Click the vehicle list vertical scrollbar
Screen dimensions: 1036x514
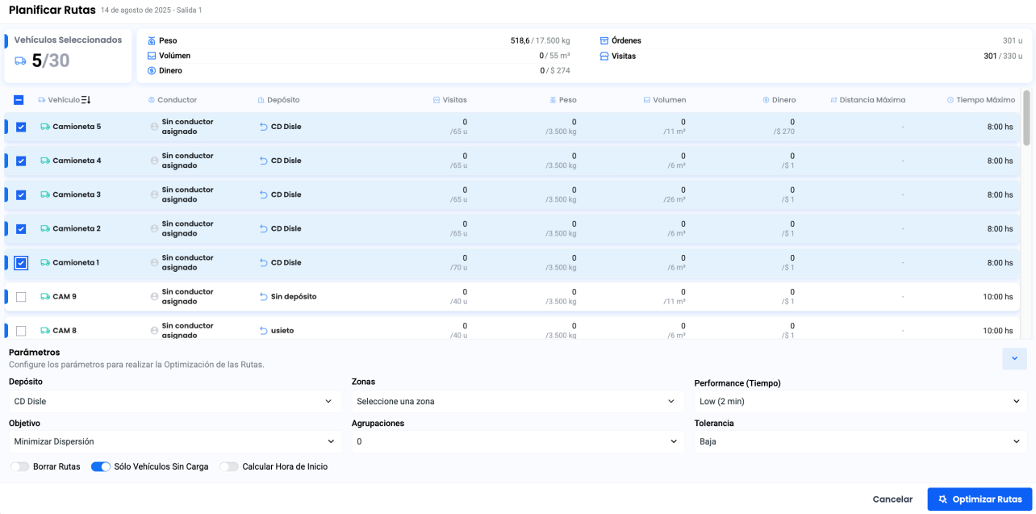point(1026,118)
